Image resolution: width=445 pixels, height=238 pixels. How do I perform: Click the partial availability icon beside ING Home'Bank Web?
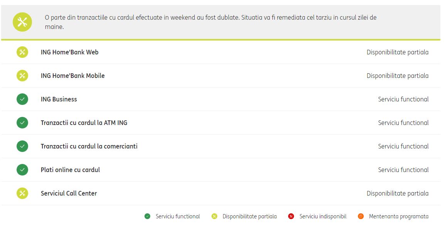[22, 52]
